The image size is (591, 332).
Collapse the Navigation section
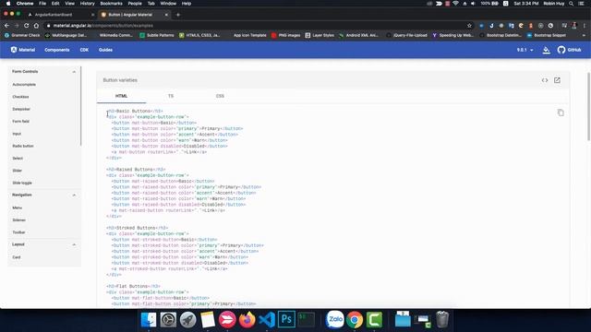coord(74,195)
